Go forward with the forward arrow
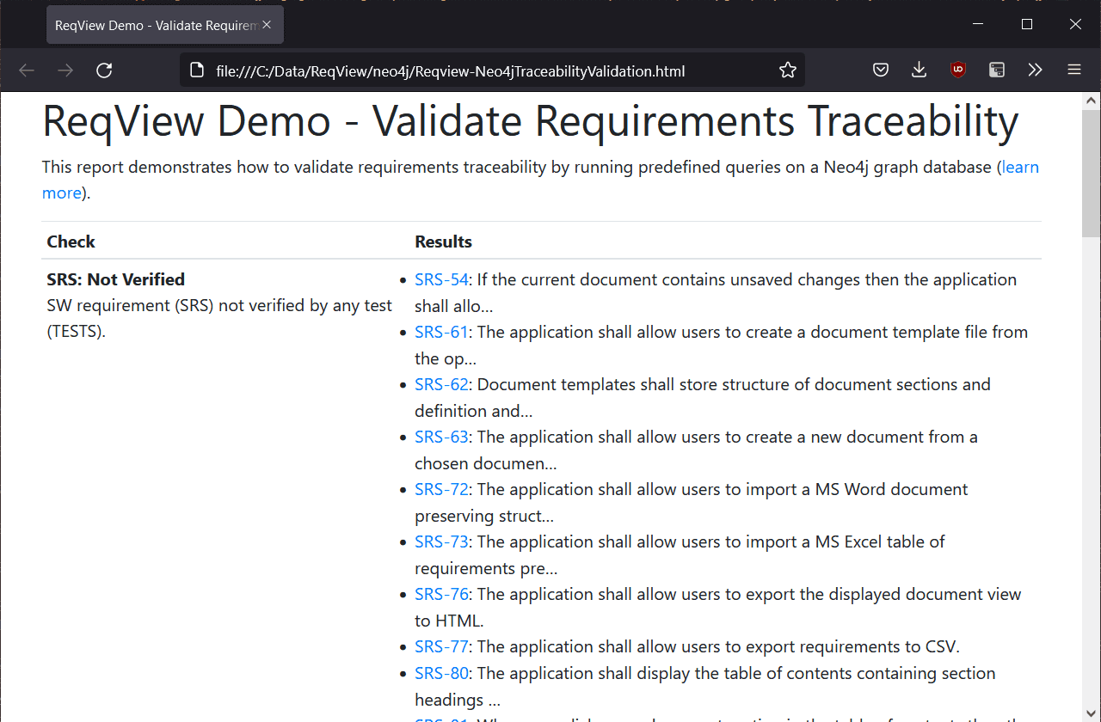This screenshot has height=722, width=1101. 65,70
